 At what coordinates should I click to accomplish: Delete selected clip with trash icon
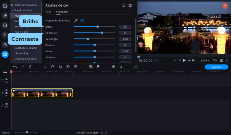pyautogui.click(x=30, y=67)
